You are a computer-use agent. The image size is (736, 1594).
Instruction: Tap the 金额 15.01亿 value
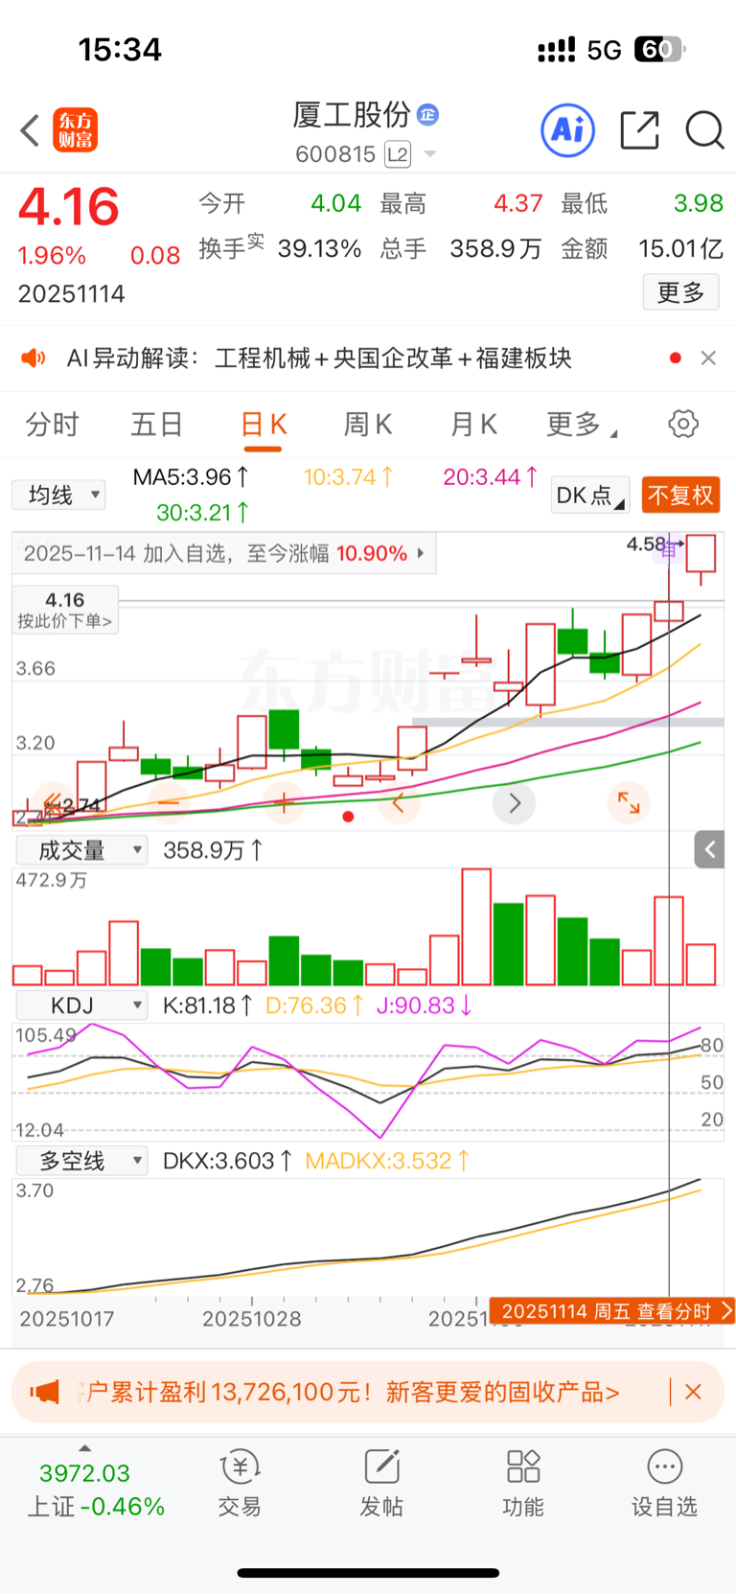[680, 249]
